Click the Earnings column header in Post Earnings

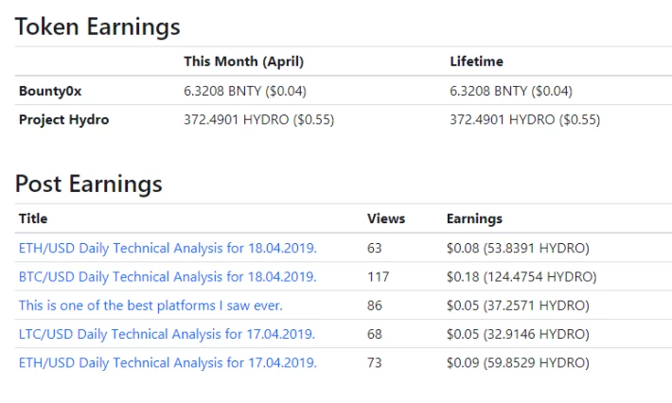click(x=474, y=219)
